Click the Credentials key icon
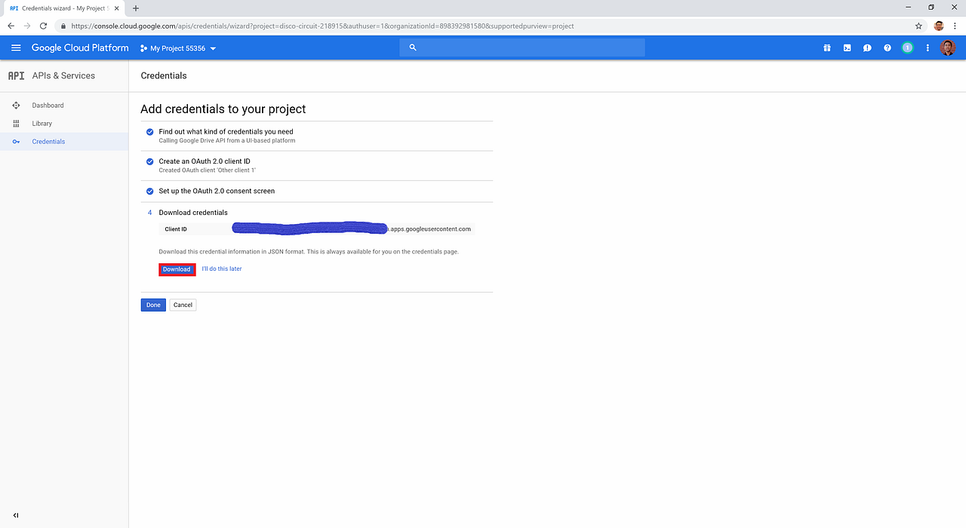966x528 pixels. tap(16, 141)
